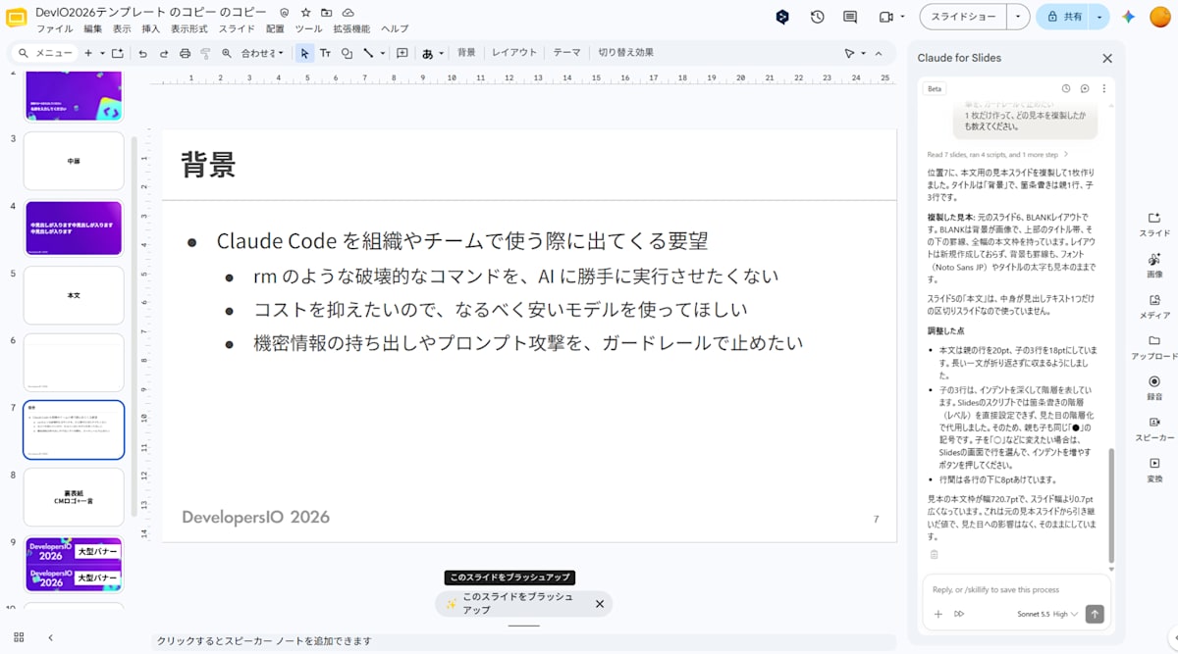
Task: Click the スライドショー button
Action: pos(964,17)
